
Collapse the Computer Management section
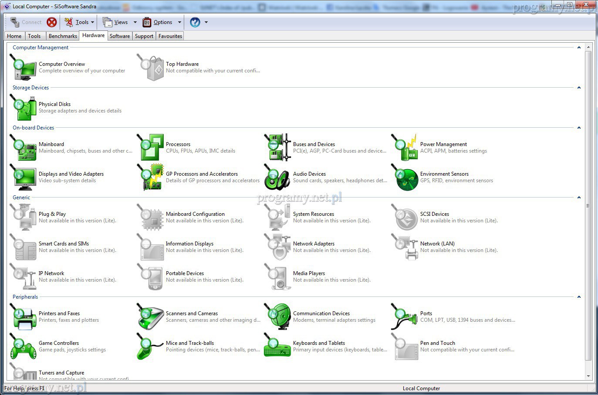(579, 48)
